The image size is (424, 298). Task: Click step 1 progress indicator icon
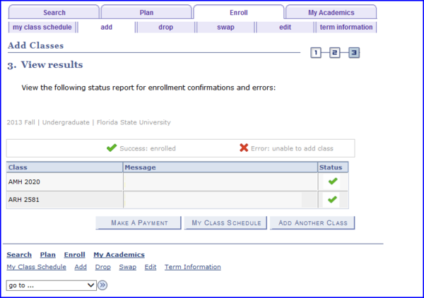pyautogui.click(x=316, y=52)
